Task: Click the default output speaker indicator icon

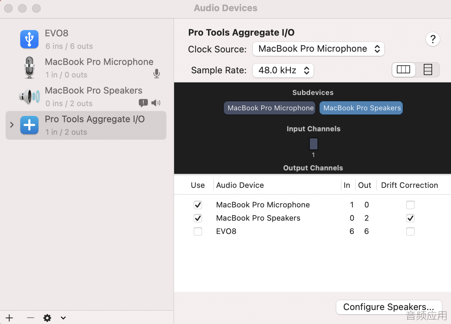Action: tap(156, 103)
